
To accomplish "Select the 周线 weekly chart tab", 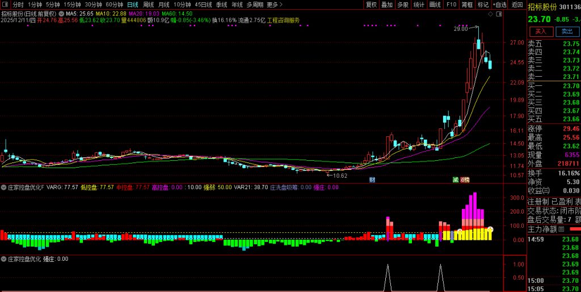I will click(x=148, y=5).
